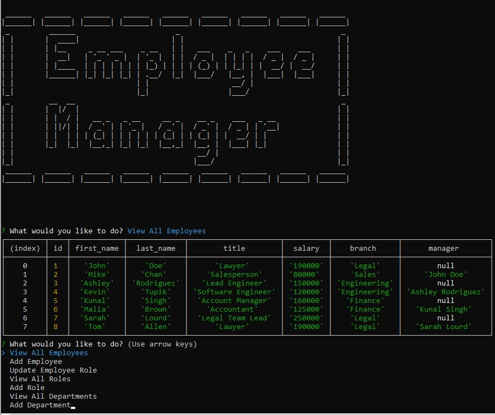Click the id '8' cell
The image size is (495, 415).
[x=56, y=327]
